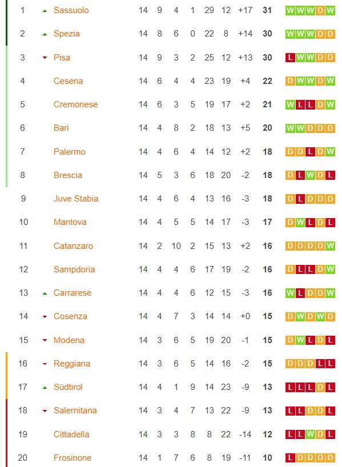The width and height of the screenshot is (342, 467).
Task: Click the red down arrow beside Modena
Action: pos(45,340)
